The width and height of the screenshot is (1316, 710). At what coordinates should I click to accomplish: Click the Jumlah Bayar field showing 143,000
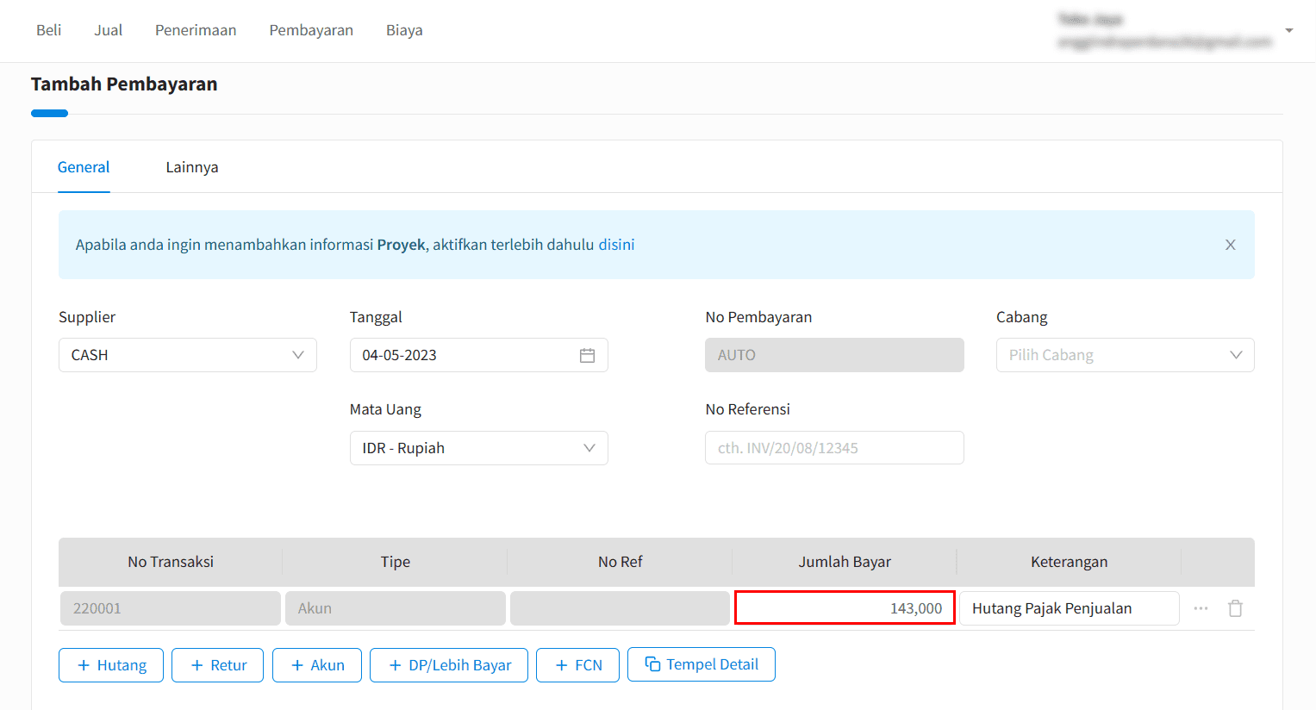point(845,608)
